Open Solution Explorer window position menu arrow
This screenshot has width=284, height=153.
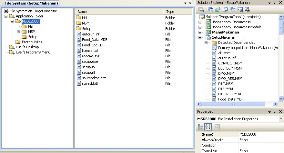(269, 3)
